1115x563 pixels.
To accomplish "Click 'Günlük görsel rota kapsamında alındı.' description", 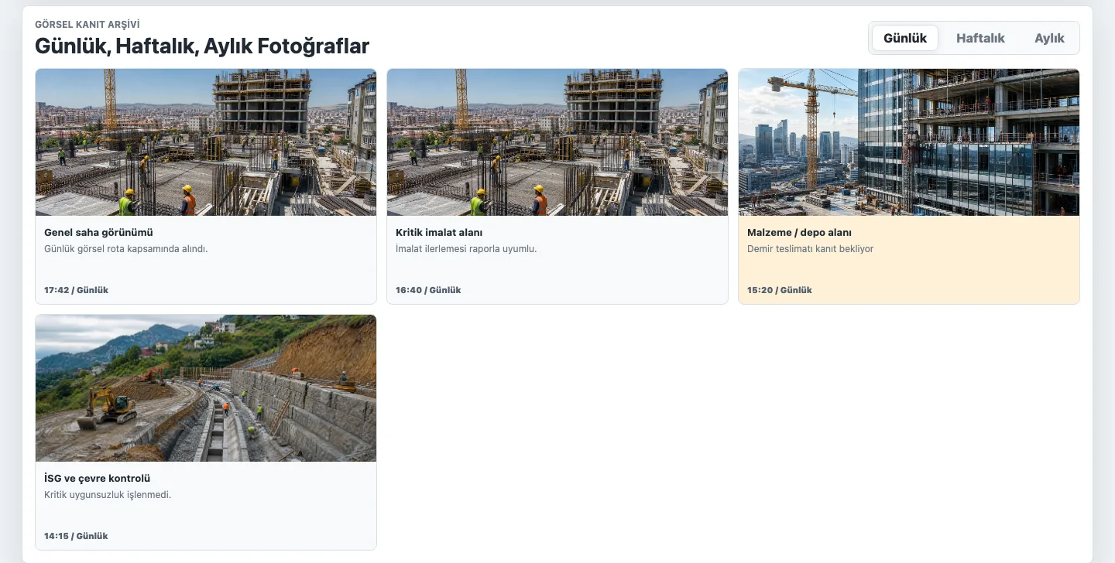I will coord(126,249).
